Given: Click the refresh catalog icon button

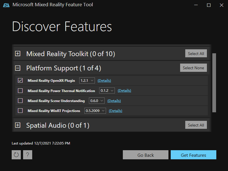Looking at the screenshot, I should (16, 155).
